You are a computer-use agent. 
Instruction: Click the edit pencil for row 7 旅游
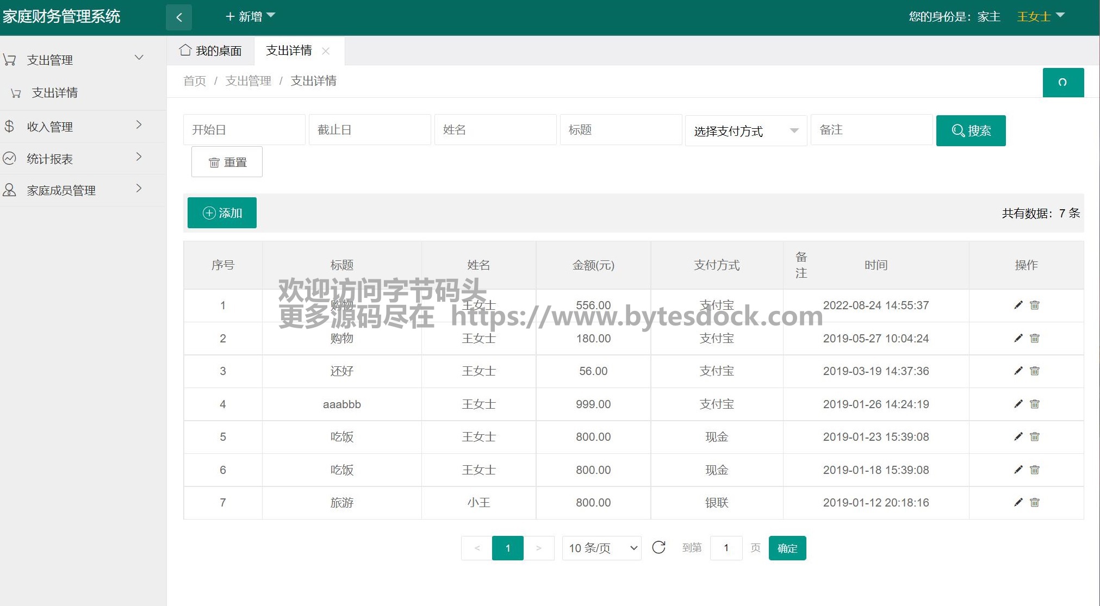[1018, 502]
